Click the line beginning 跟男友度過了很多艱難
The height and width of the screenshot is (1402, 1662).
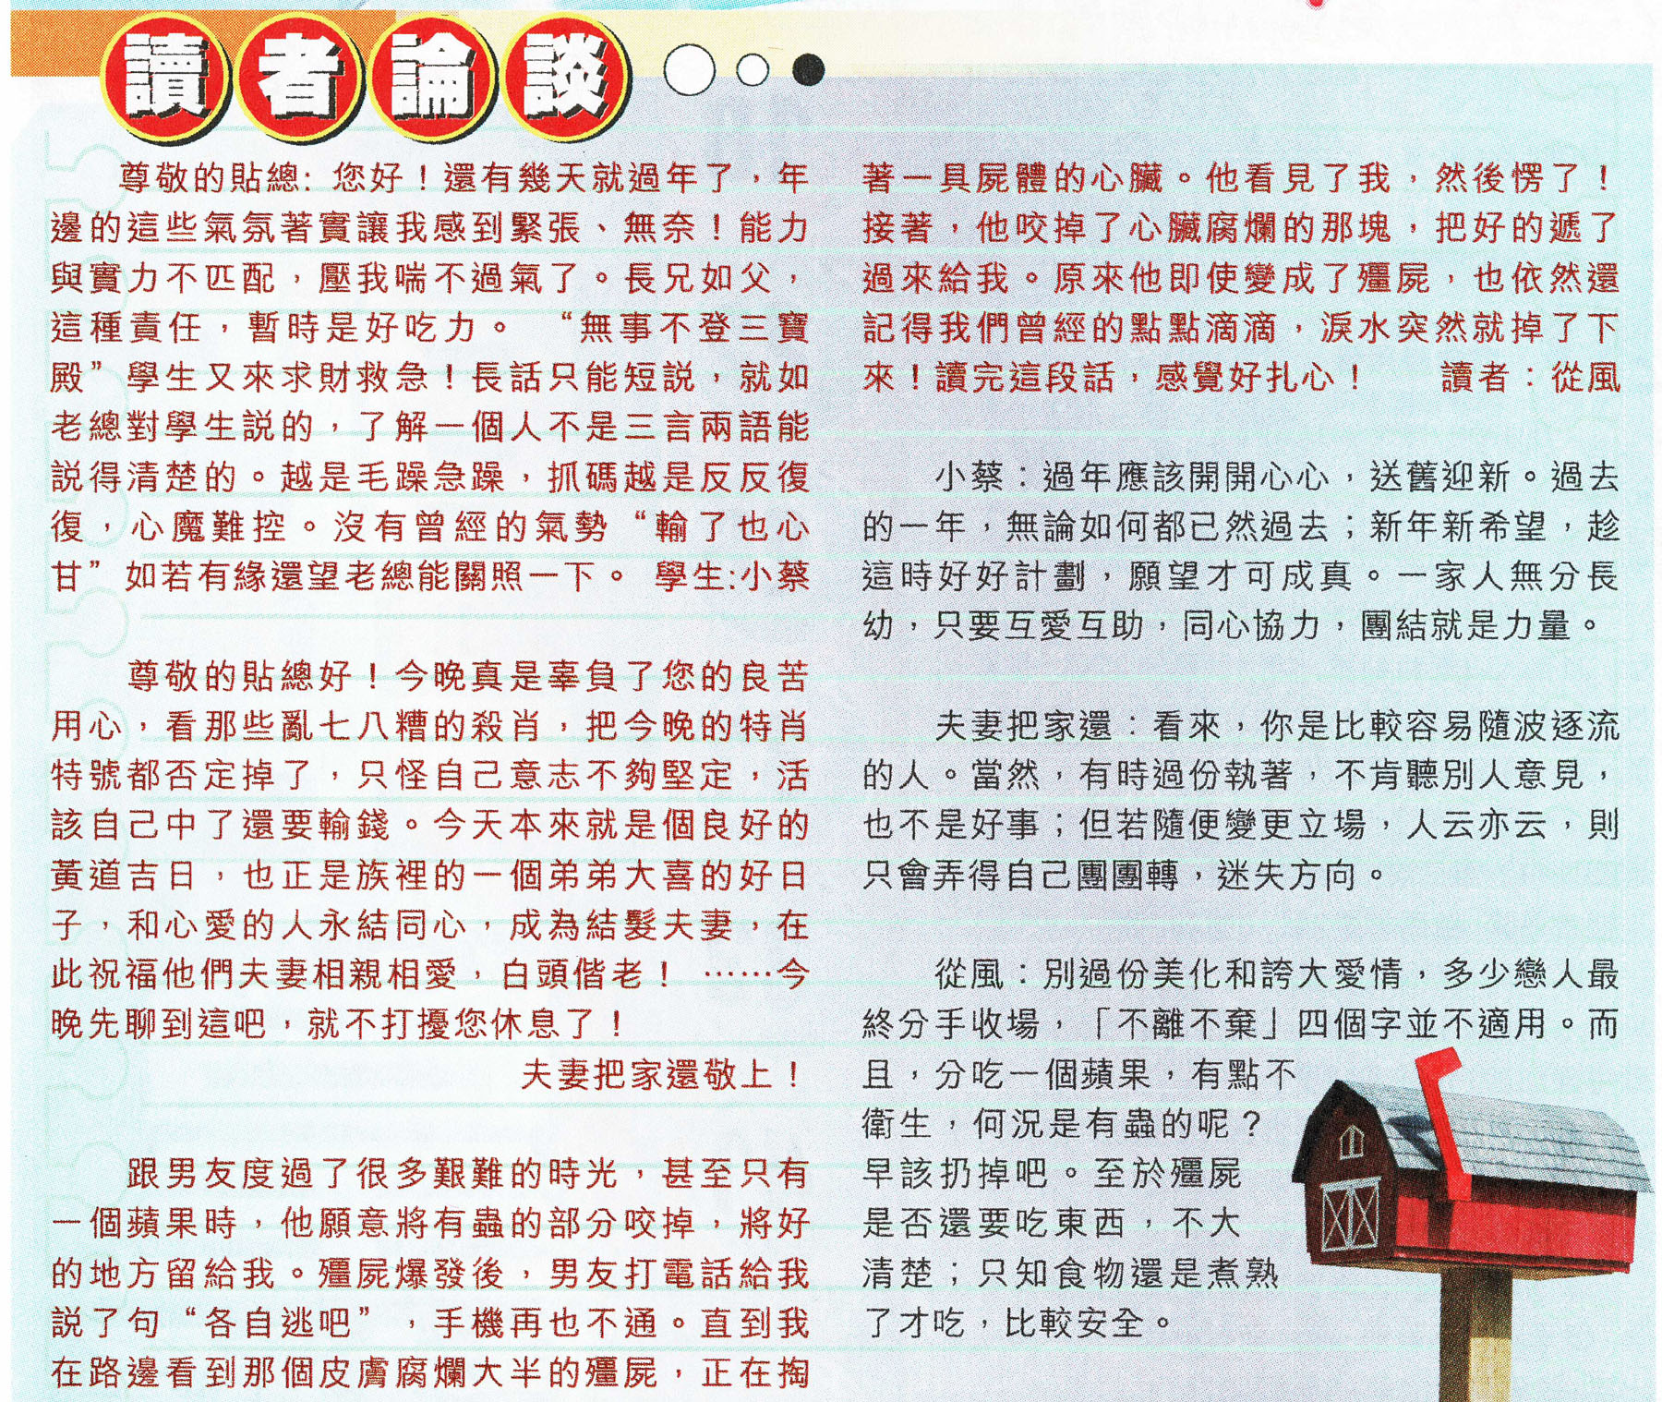coord(466,1174)
